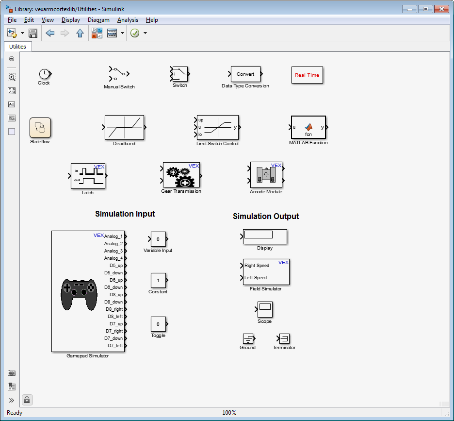Click the Image insert palette icon
The image size is (454, 421).
tap(12, 118)
